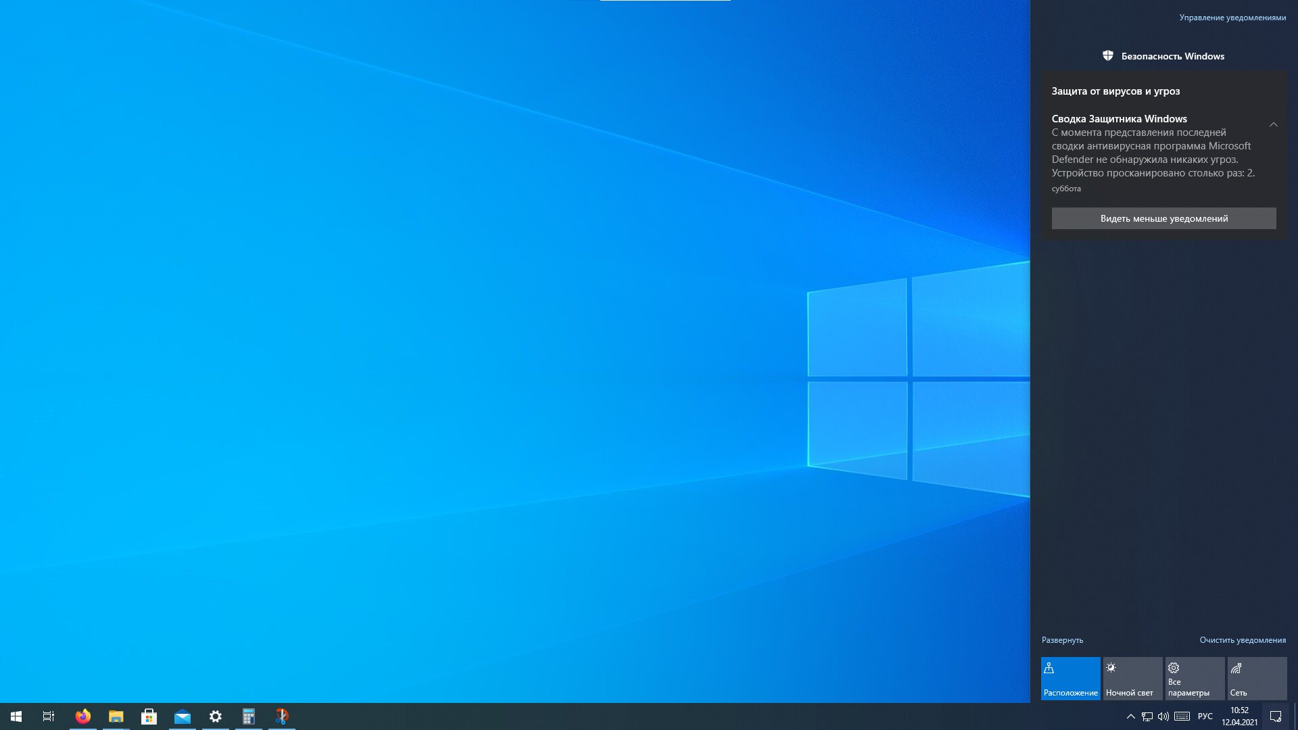Image resolution: width=1298 pixels, height=730 pixels.
Task: Open the Windows Start menu
Action: 16,716
